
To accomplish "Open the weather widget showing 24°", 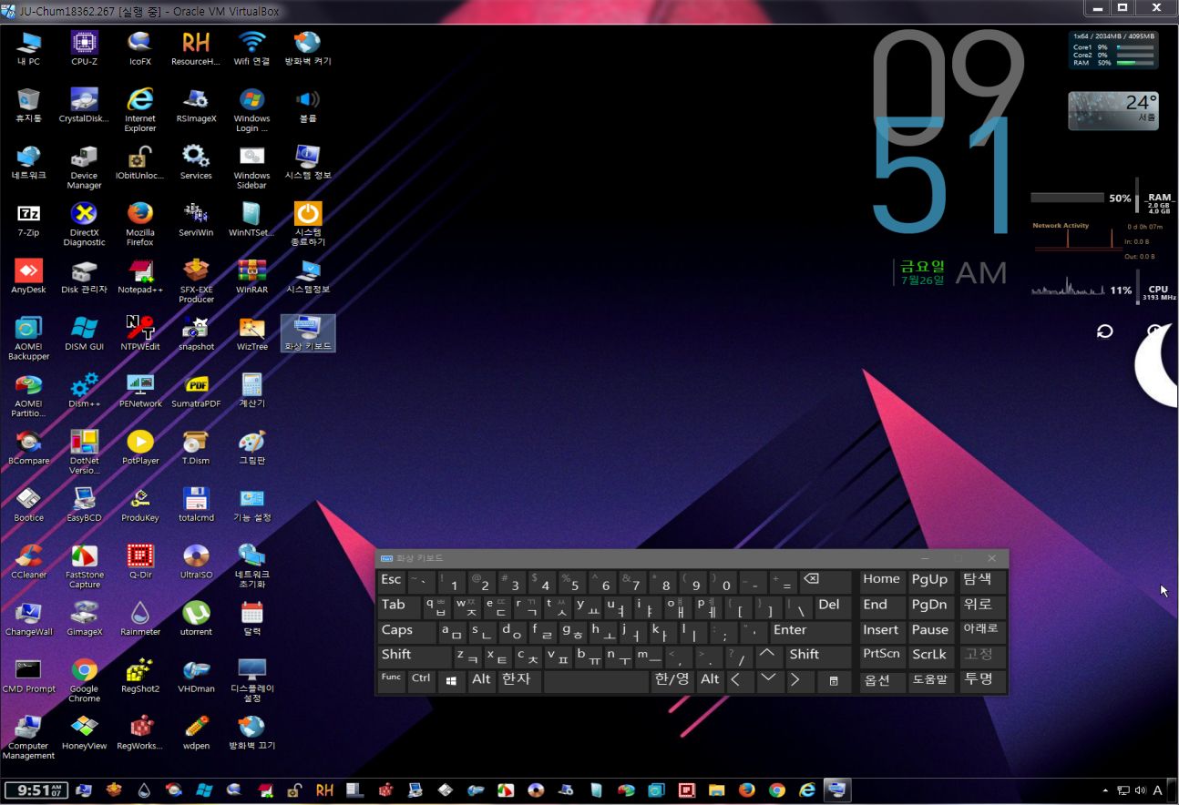I will click(x=1113, y=110).
